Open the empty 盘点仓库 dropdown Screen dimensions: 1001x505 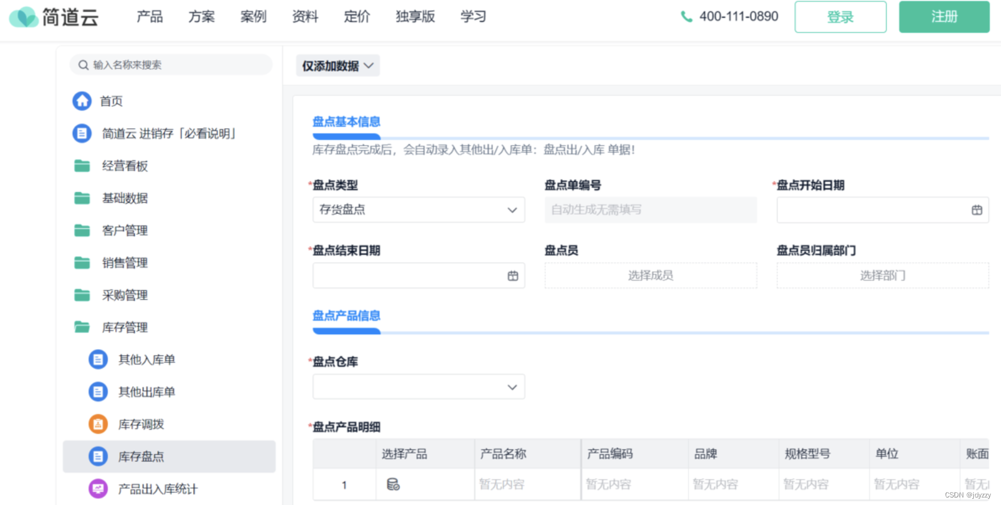(418, 387)
